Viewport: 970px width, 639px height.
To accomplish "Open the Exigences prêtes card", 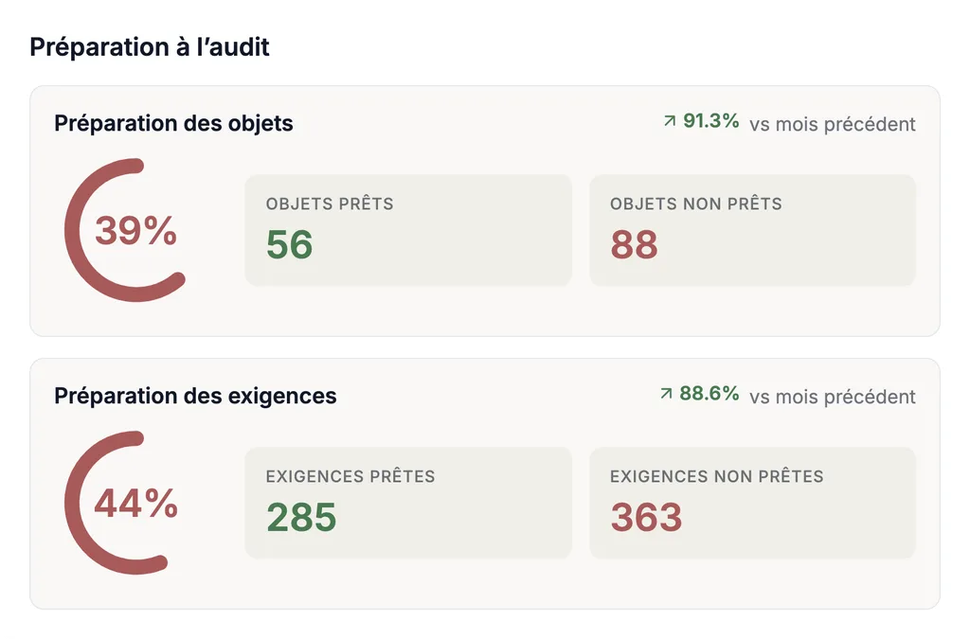I will pyautogui.click(x=408, y=503).
